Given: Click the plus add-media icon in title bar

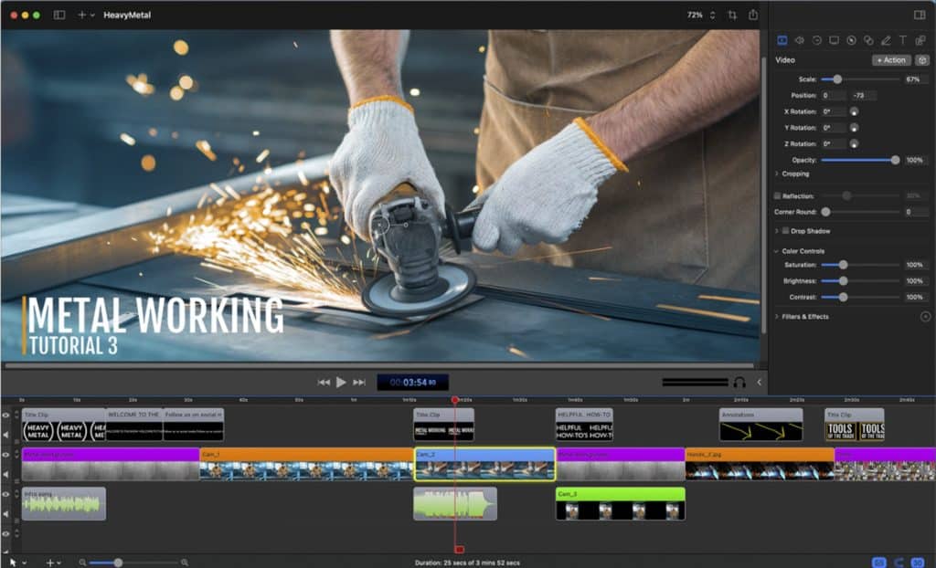Looking at the screenshot, I should click(81, 15).
